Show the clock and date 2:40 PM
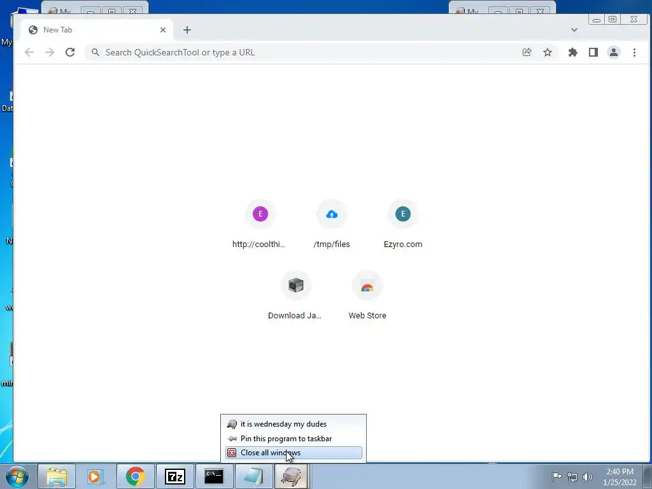The width and height of the screenshot is (652, 489). 620,477
